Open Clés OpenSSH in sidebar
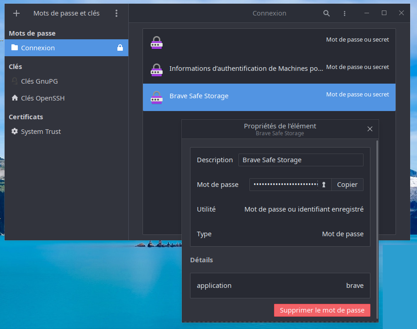 [42, 98]
